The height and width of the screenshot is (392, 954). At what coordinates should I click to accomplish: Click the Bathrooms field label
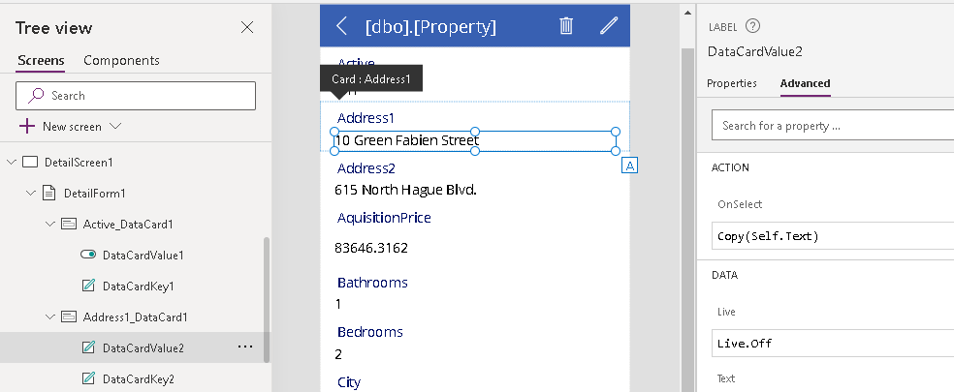coord(372,283)
